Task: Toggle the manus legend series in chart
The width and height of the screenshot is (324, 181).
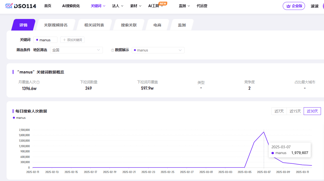Action: coord(19,118)
